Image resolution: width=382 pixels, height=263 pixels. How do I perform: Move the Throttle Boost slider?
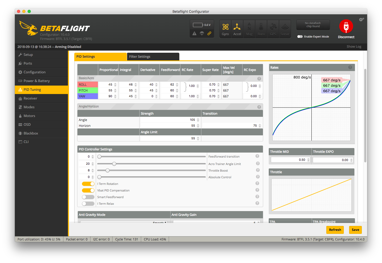tap(107, 171)
